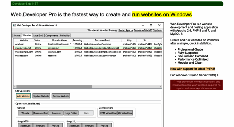The height and width of the screenshot is (127, 234).
Task: Sort by the Domain Aliases column header
Action: (60, 40)
